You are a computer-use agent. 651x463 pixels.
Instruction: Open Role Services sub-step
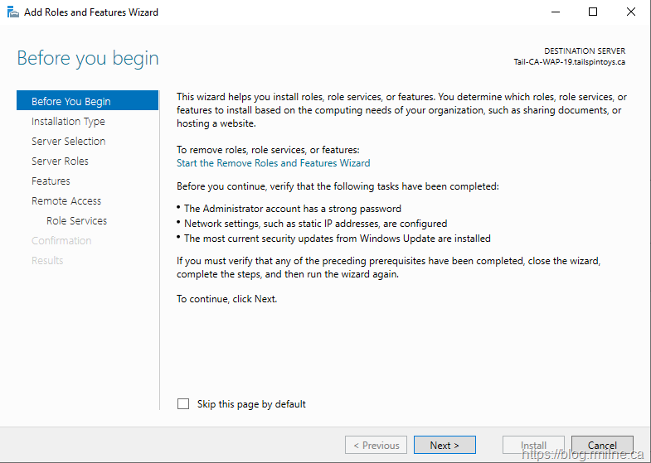pyautogui.click(x=76, y=221)
